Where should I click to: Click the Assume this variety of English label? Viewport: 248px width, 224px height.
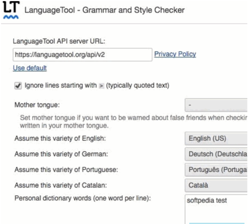[60, 139]
